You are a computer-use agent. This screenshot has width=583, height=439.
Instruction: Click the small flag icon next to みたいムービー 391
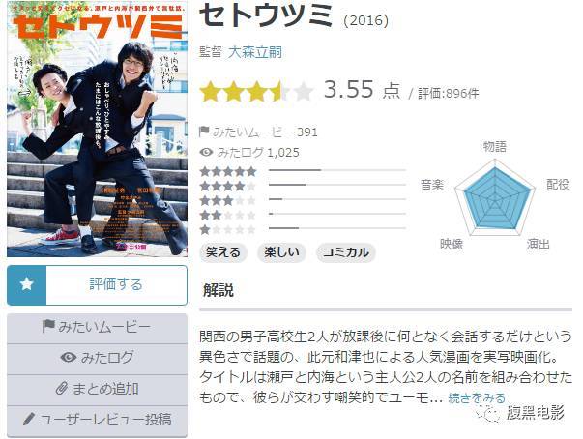[x=204, y=132]
